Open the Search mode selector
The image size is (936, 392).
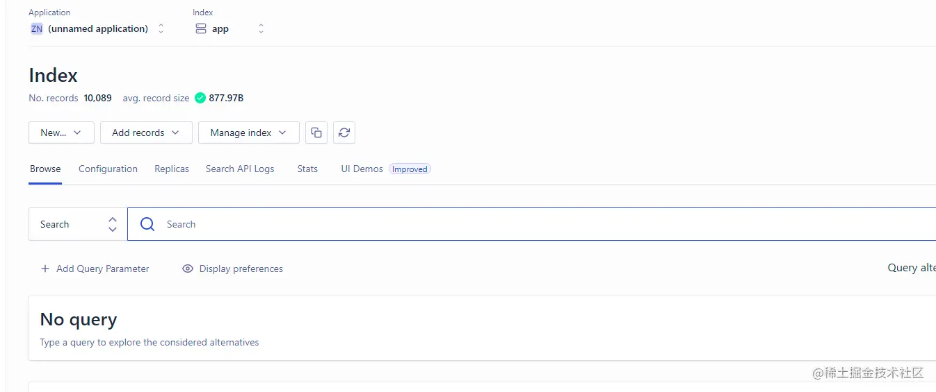[x=78, y=224]
